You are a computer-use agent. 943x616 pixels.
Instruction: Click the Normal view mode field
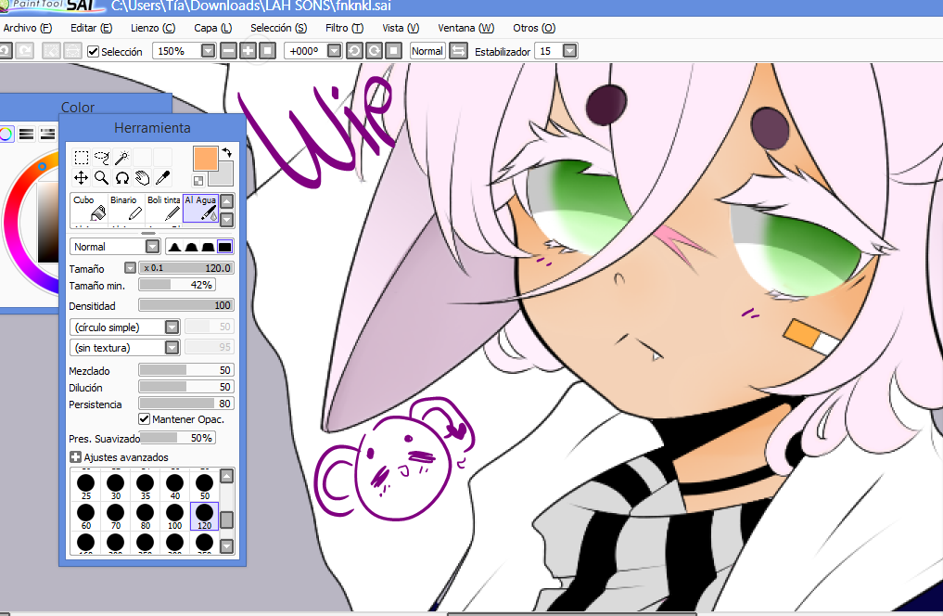tap(427, 51)
